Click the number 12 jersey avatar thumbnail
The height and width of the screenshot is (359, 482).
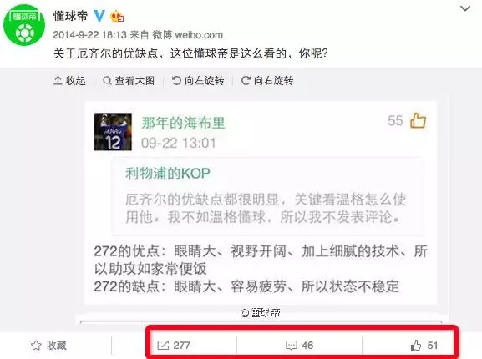113,132
